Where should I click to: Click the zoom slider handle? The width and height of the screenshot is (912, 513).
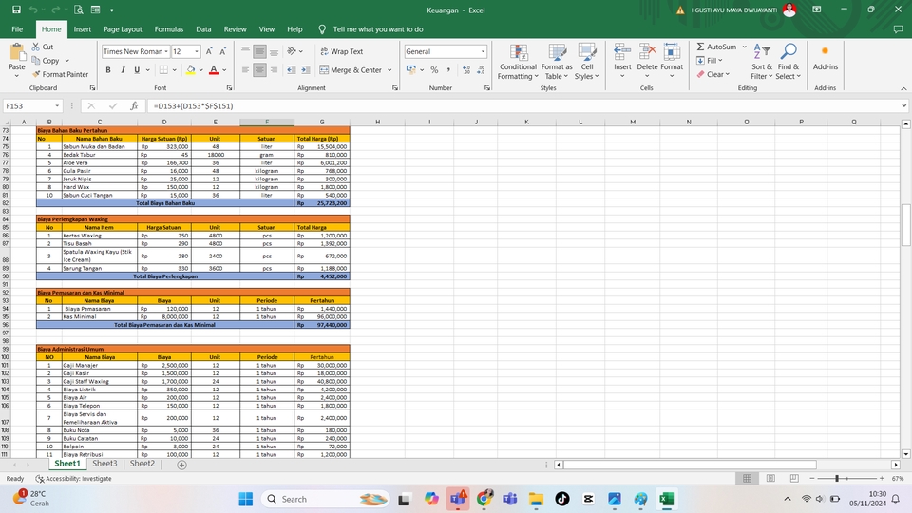coord(837,478)
